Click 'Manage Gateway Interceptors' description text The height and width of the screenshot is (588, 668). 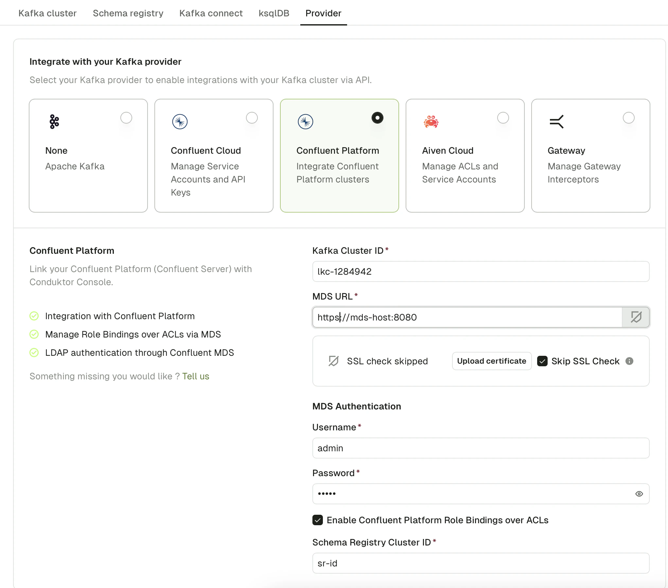[x=584, y=173]
